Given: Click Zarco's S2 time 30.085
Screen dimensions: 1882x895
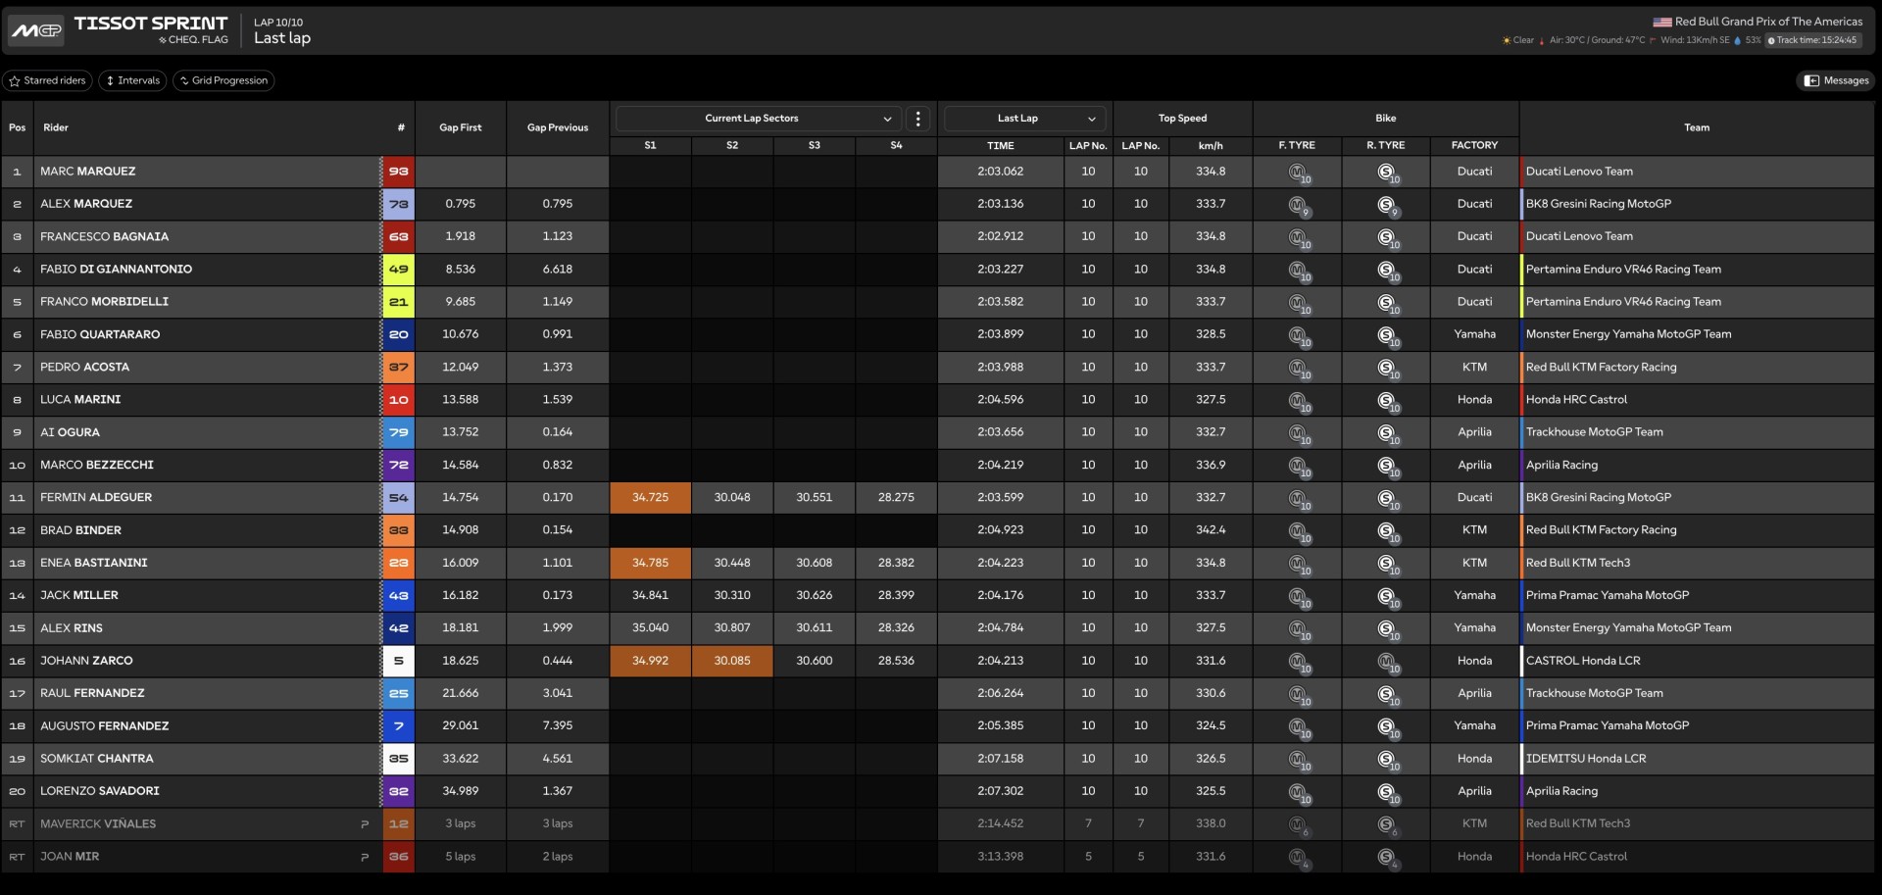Looking at the screenshot, I should click(732, 661).
